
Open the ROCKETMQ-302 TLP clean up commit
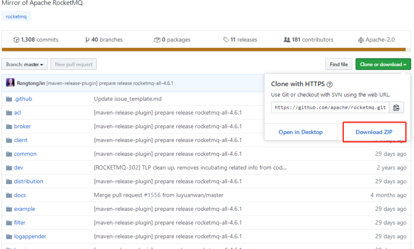(x=190, y=168)
